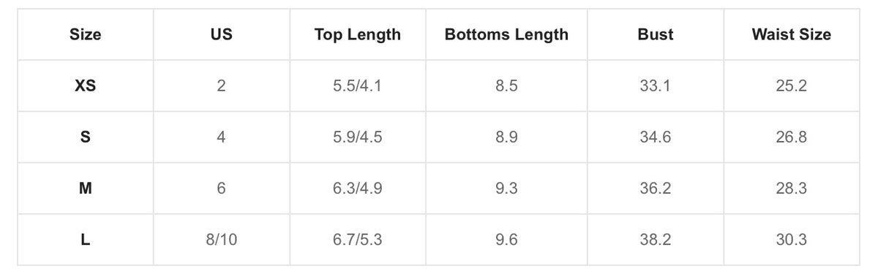
Task: Click the 5.5/4.1 top length cell
Action: pyautogui.click(x=358, y=86)
